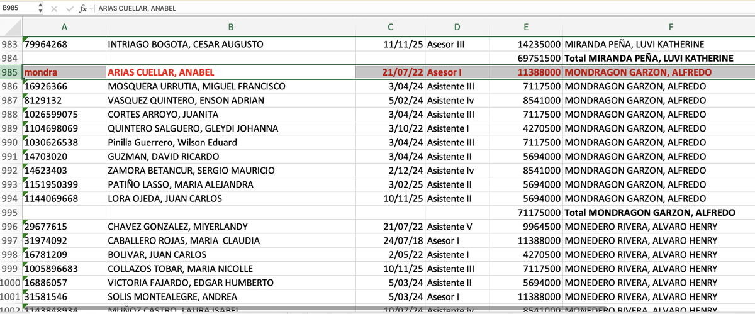The width and height of the screenshot is (755, 314).
Task: Open Insert Function fx button
Action: click(x=83, y=9)
